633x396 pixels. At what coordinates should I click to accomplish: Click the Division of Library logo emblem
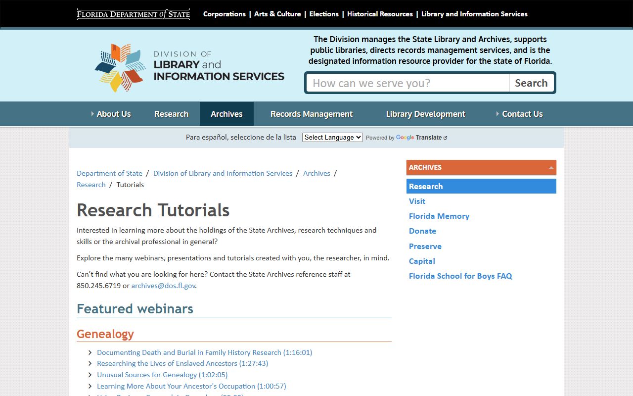pyautogui.click(x=120, y=68)
